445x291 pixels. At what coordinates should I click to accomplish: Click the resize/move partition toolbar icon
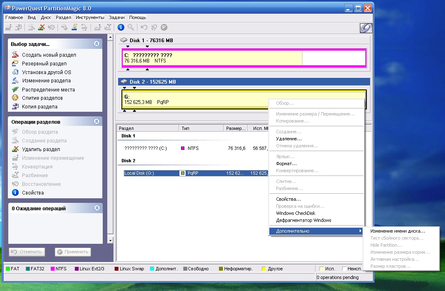9,27
